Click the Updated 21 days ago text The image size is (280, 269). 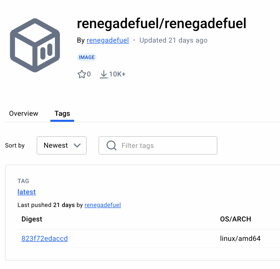point(173,40)
